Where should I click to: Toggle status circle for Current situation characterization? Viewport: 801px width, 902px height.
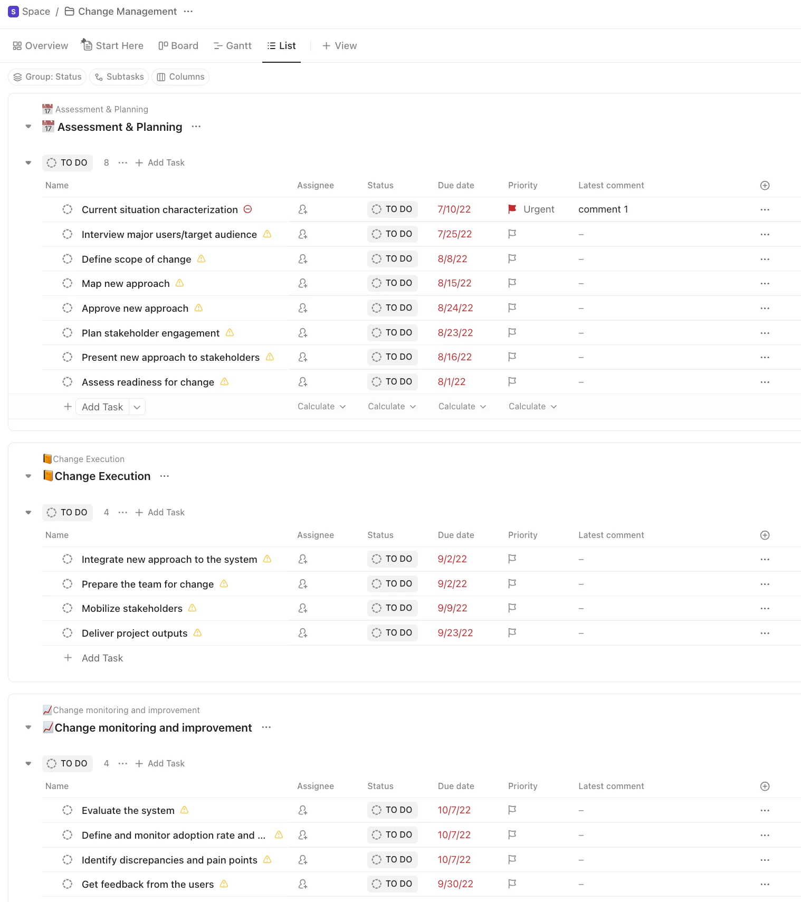(x=68, y=209)
